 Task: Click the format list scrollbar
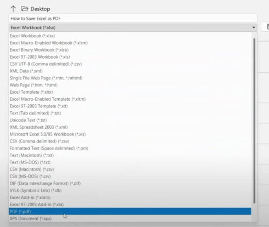coord(254,121)
